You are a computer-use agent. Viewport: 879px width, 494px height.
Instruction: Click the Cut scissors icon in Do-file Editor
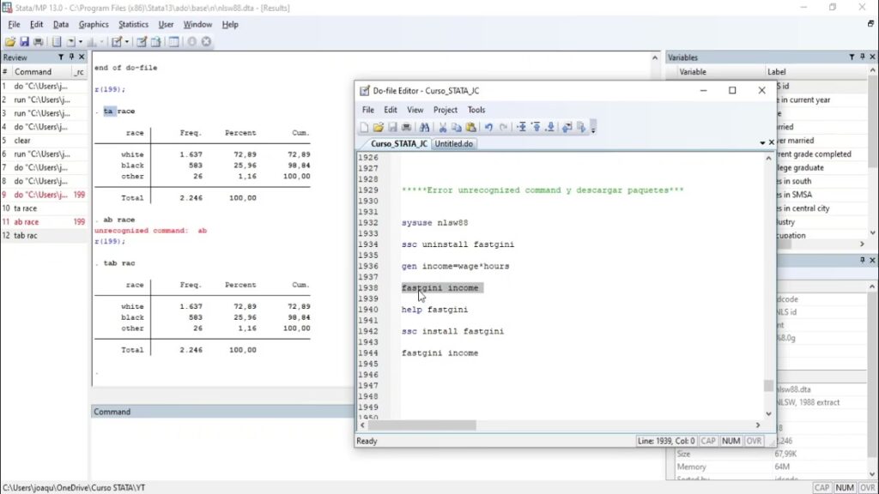(444, 127)
